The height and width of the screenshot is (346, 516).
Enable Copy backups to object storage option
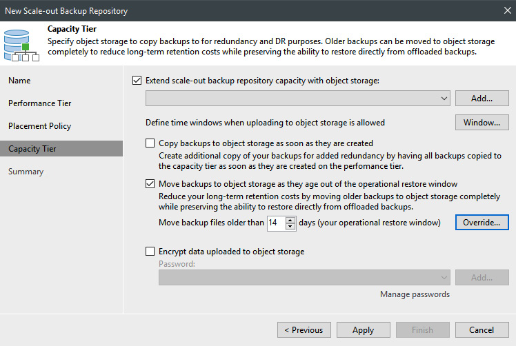(150, 143)
